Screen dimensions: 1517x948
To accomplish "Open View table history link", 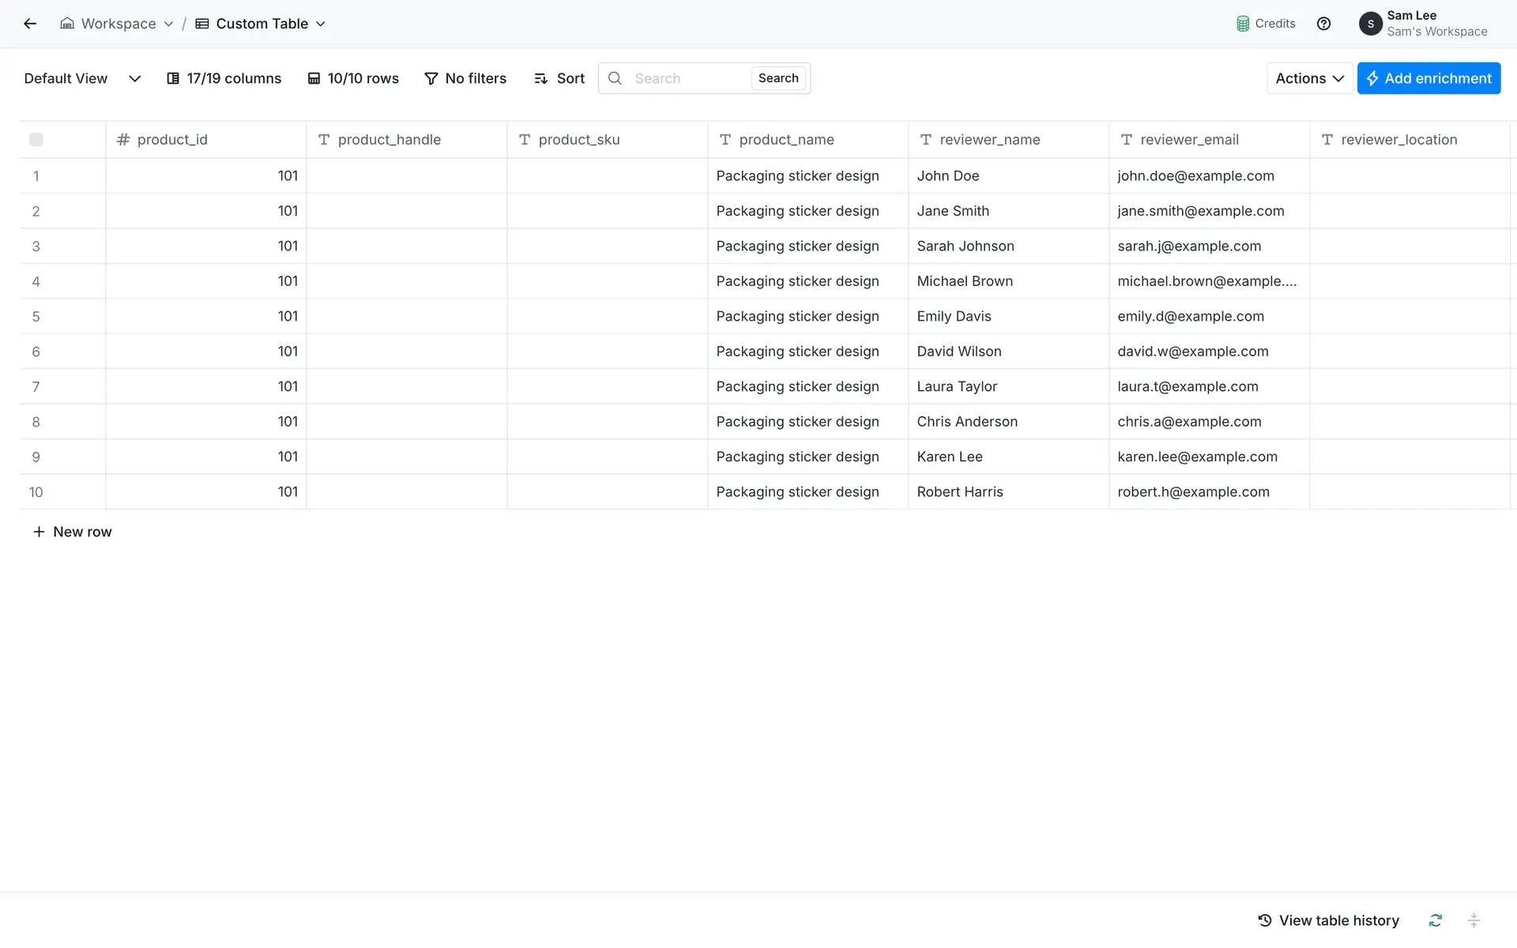I will tap(1328, 920).
